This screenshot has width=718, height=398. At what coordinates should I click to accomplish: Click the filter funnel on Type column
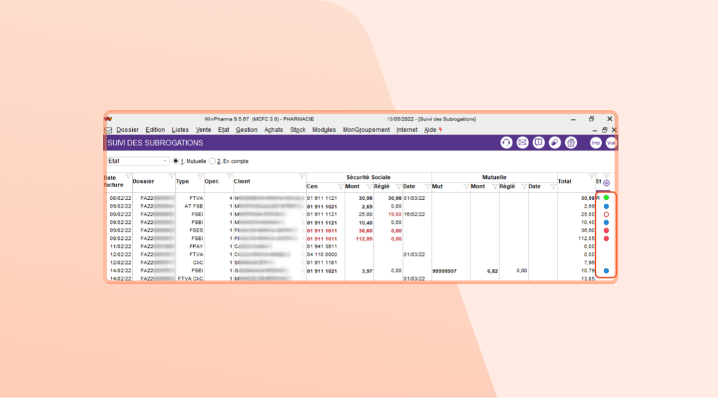200,176
